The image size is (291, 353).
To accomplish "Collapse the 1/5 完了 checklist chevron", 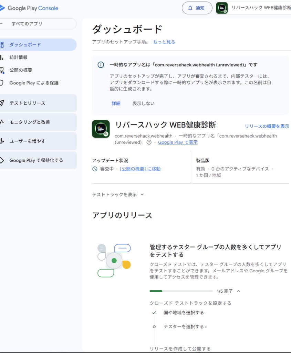I will click(238, 291).
